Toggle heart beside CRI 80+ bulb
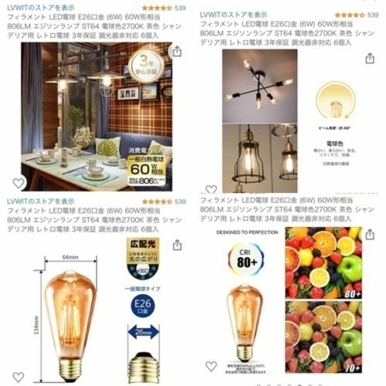Image resolution: width=386 pixels, height=386 pixels. (211, 366)
